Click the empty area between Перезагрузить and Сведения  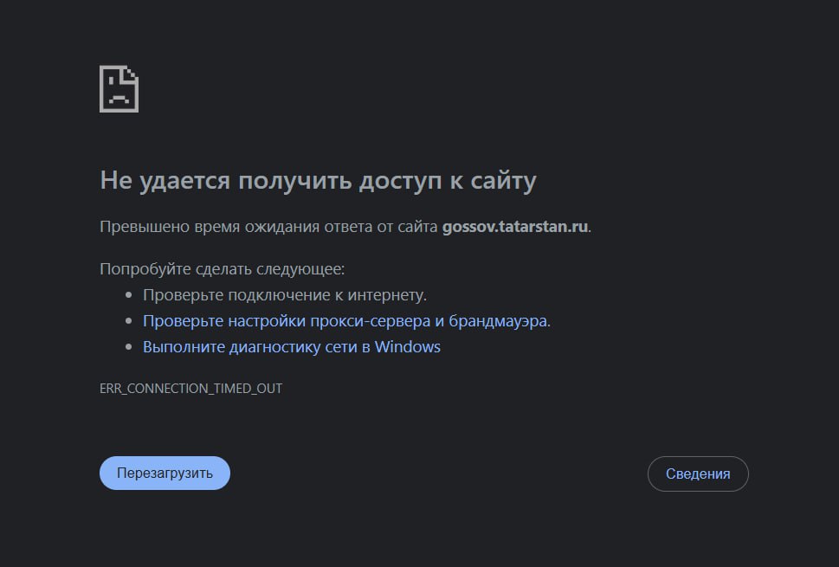coord(437,474)
